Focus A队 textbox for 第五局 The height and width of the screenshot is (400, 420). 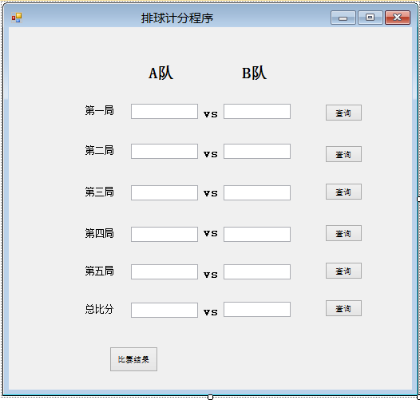[164, 272]
